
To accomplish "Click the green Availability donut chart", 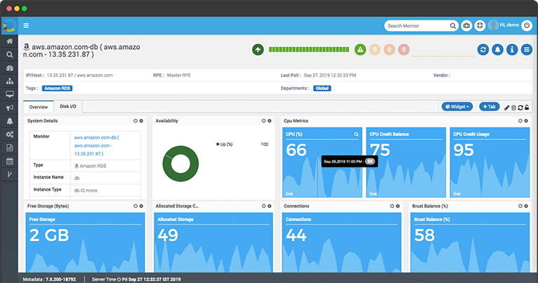I will click(181, 164).
